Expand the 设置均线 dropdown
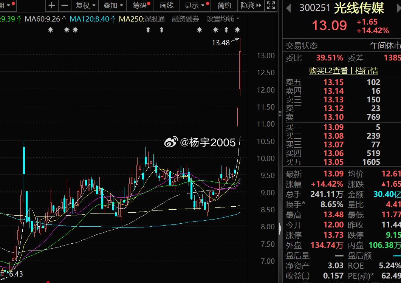Image resolution: width=401 pixels, height=283 pixels. point(223,19)
